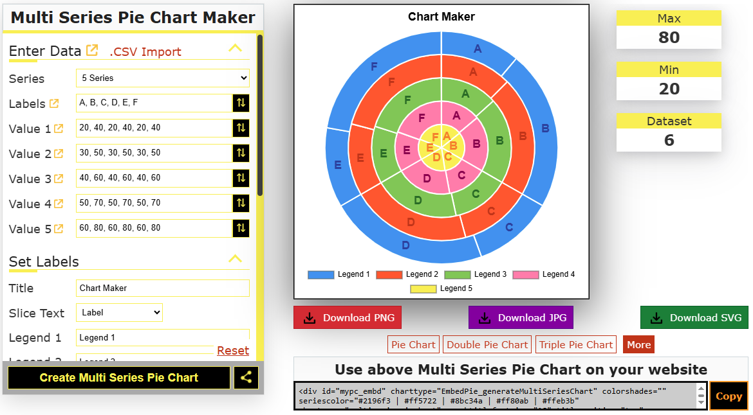Click the external link icon beside Enter Data
This screenshot has width=753, height=415.
(x=91, y=48)
